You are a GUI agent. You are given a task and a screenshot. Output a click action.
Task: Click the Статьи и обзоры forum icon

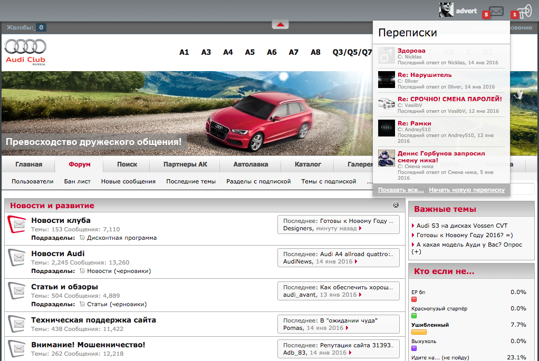pos(17,290)
